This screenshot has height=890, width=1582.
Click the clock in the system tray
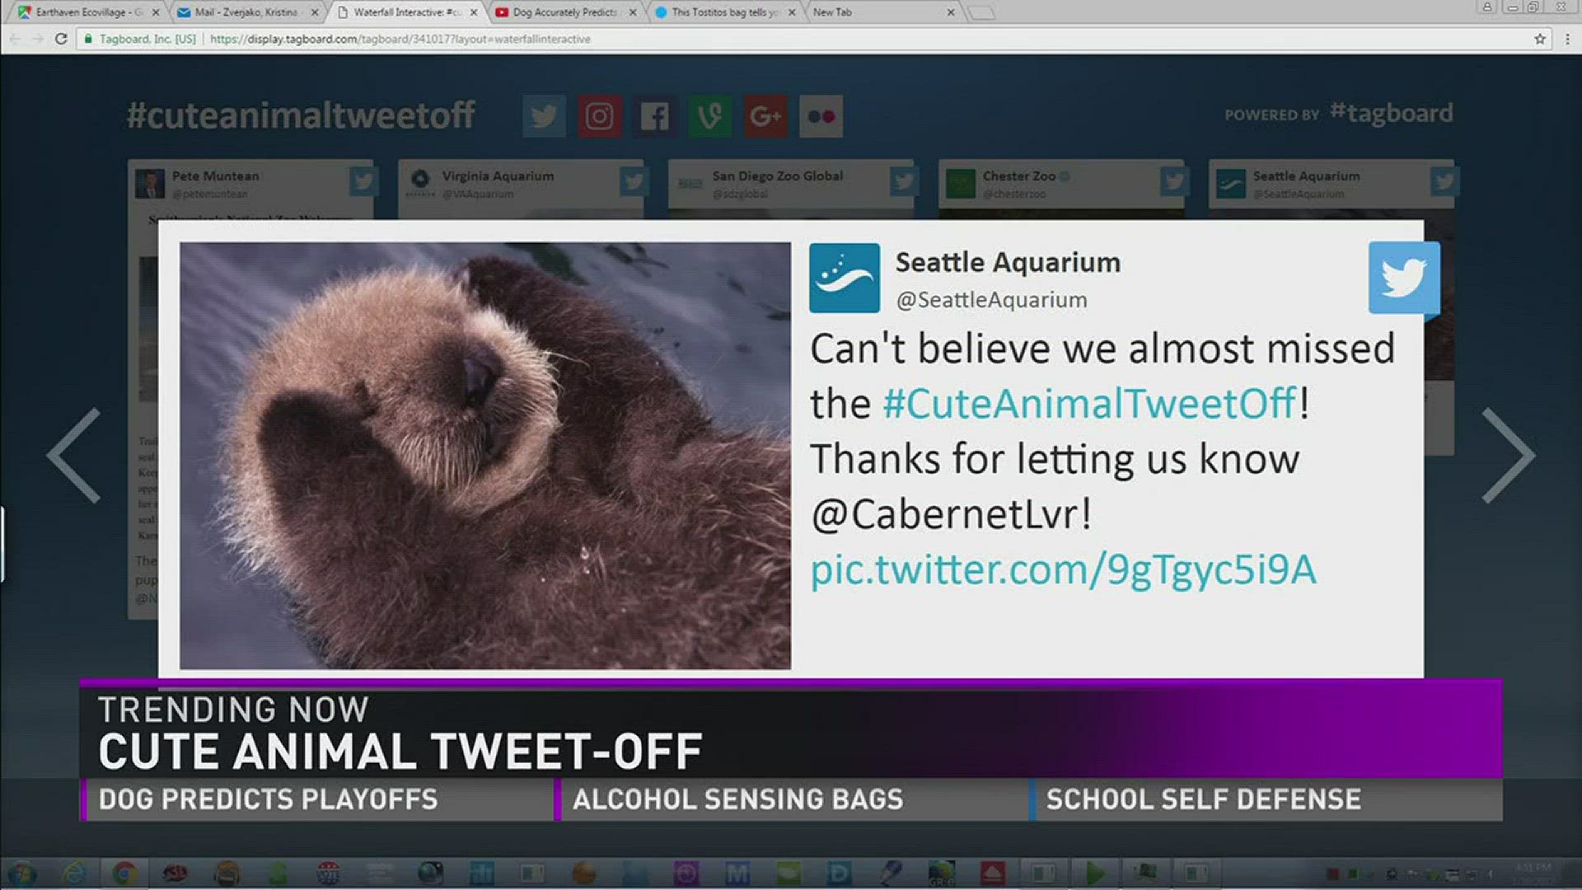tap(1538, 871)
